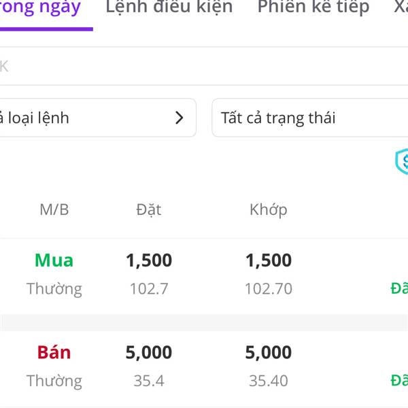Select the partially visible tab after Phiên kế tiếp
Viewport: 408px width, 408px height.
tap(401, 7)
